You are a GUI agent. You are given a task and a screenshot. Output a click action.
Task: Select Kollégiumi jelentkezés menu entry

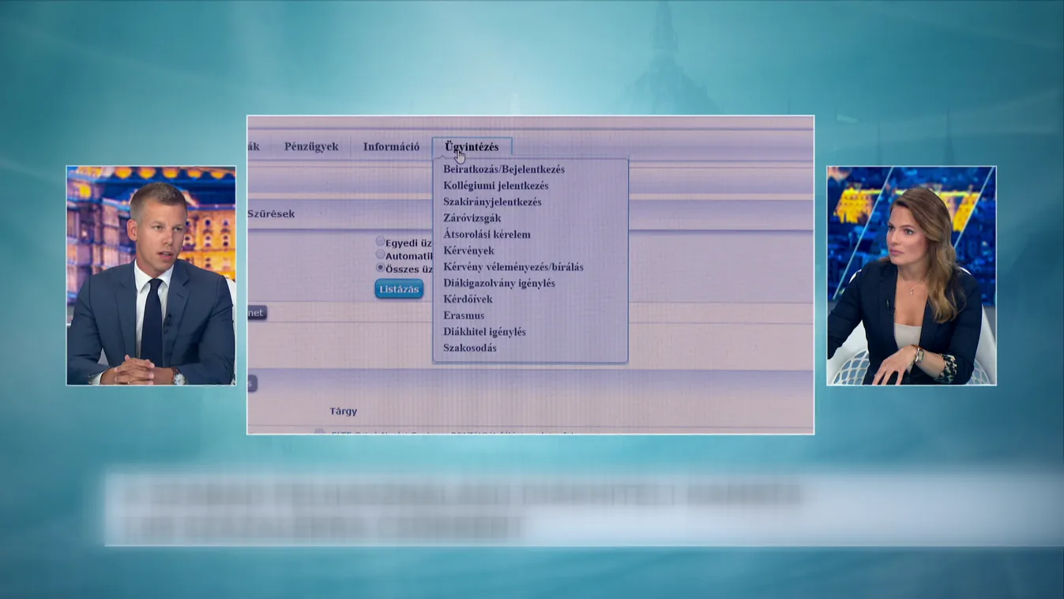click(x=495, y=186)
